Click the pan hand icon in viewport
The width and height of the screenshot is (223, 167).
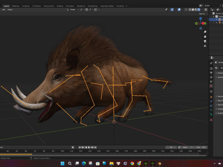pyautogui.click(x=205, y=37)
